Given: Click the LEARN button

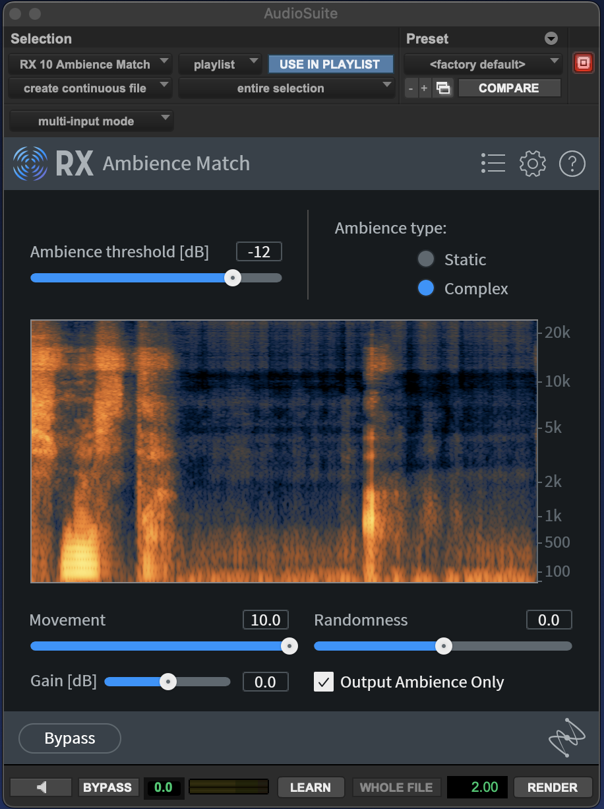Looking at the screenshot, I should click(x=311, y=787).
